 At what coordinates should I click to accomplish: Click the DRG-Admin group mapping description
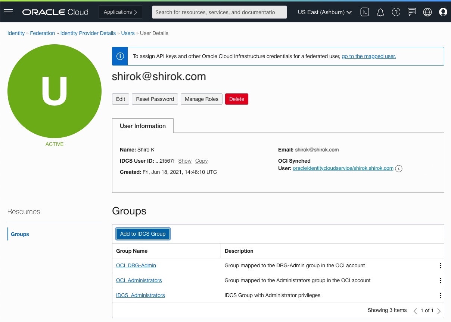click(295, 265)
